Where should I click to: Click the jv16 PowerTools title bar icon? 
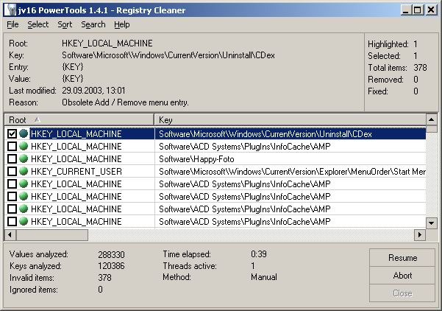(10, 10)
